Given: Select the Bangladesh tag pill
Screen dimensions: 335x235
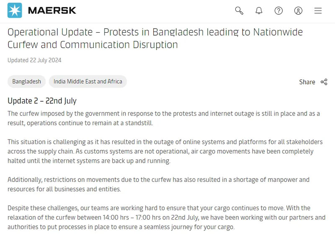Looking at the screenshot, I should pos(27,82).
